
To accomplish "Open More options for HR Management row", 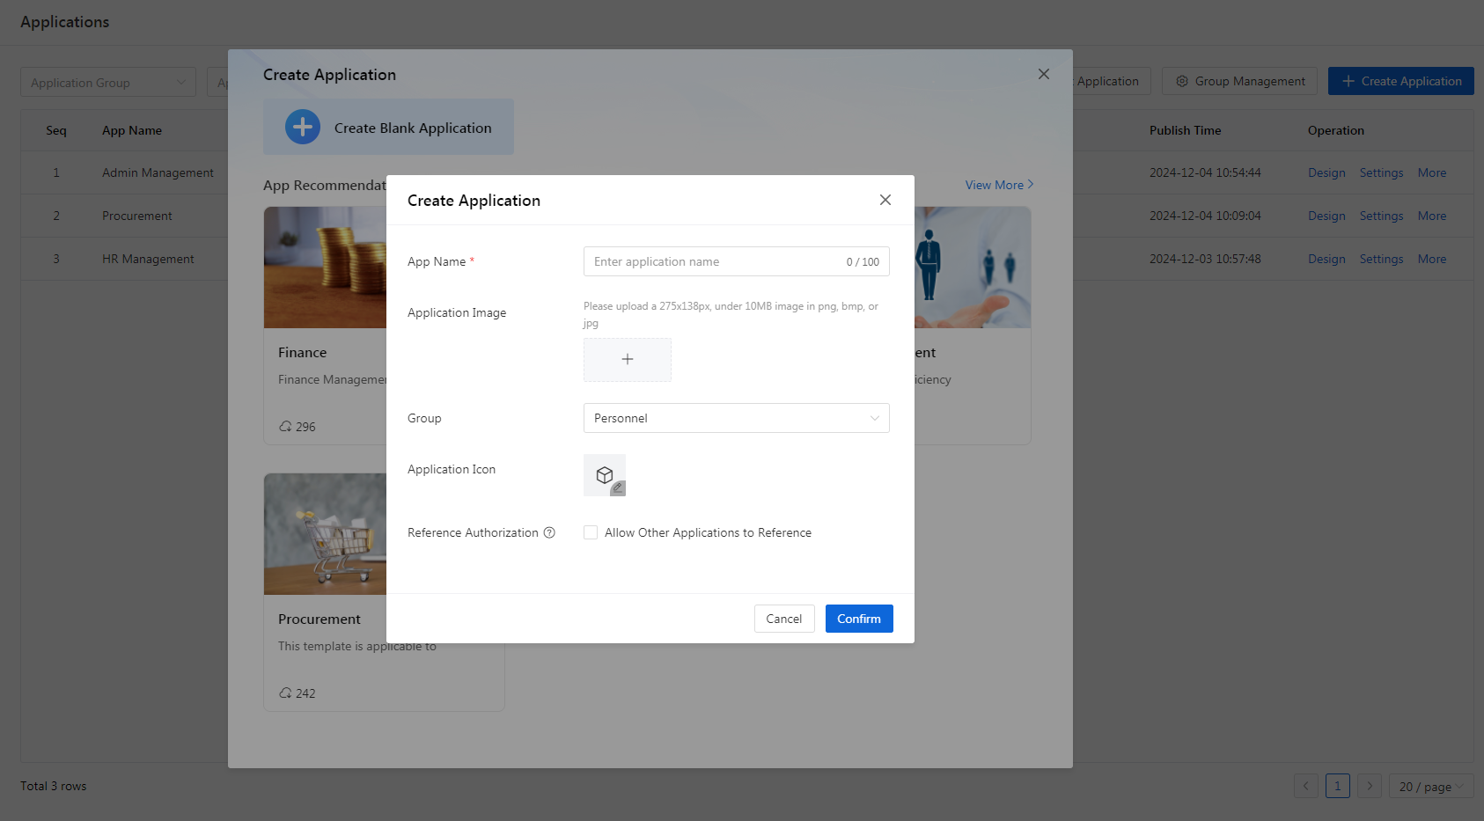I will (1431, 260).
